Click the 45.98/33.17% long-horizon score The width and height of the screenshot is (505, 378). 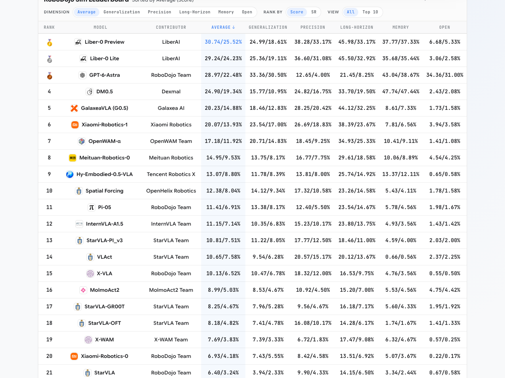(357, 42)
